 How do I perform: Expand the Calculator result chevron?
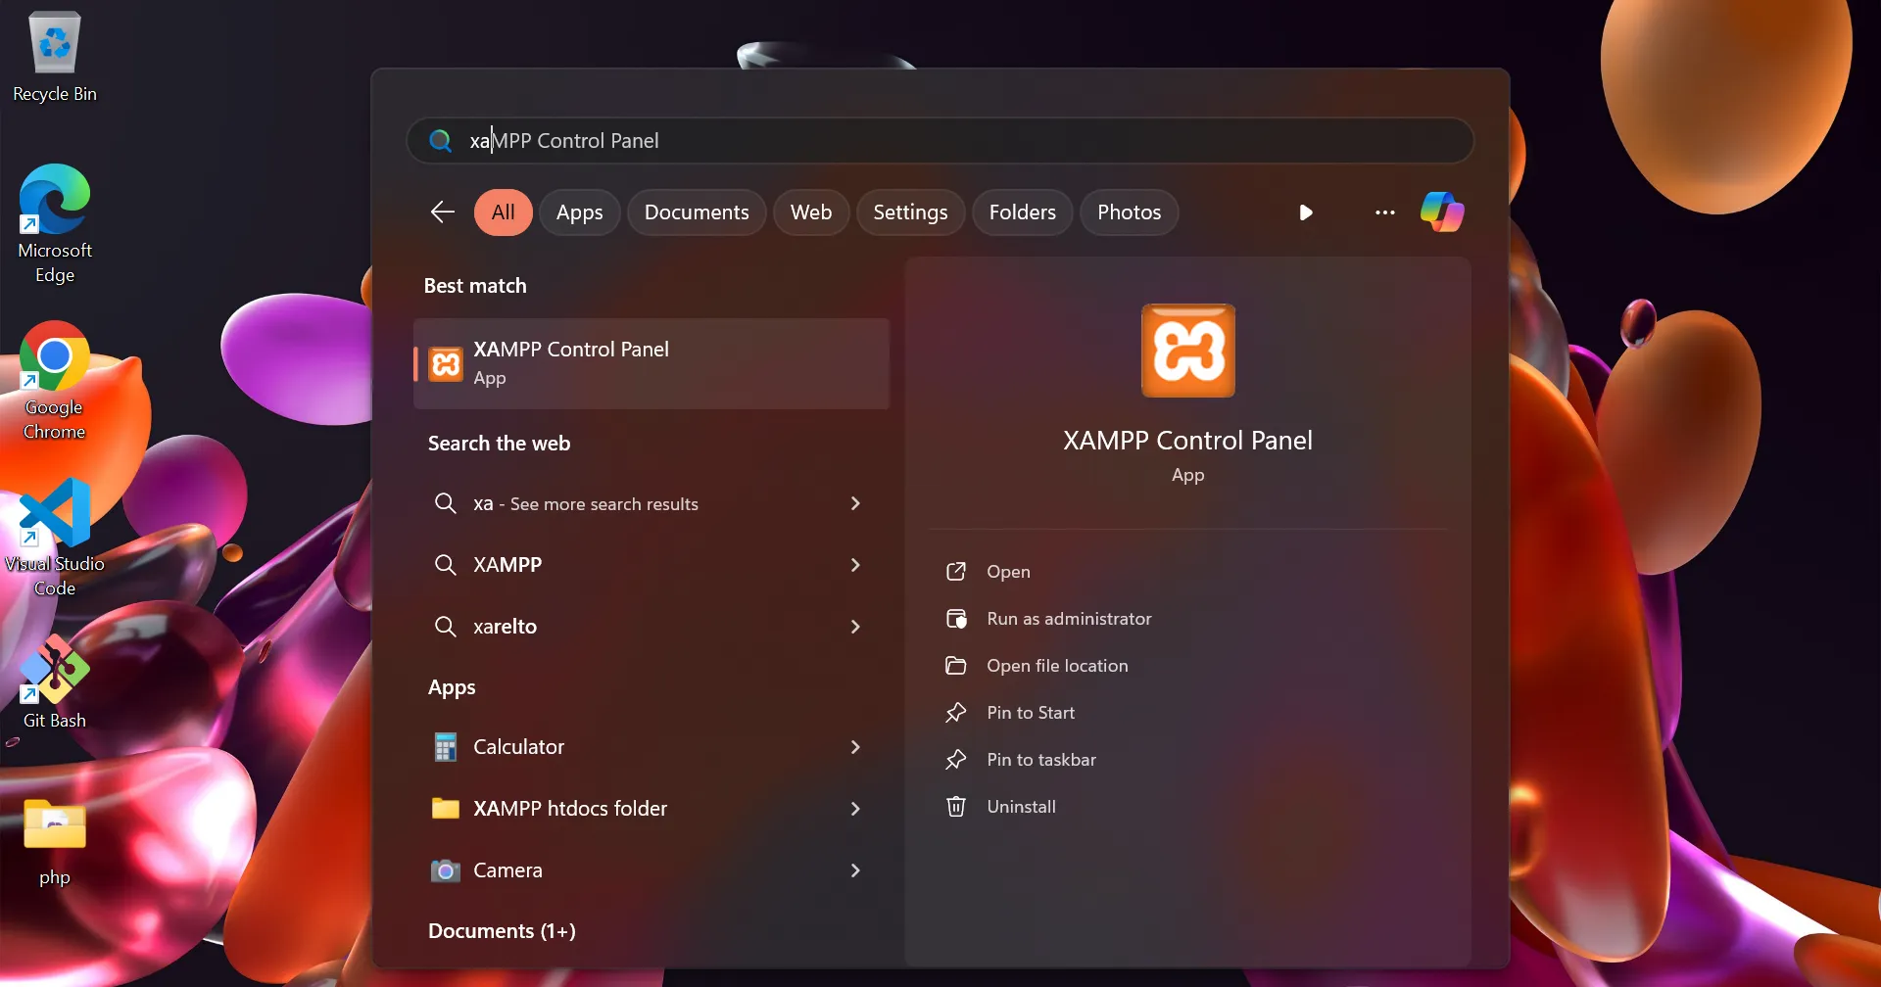point(855,747)
